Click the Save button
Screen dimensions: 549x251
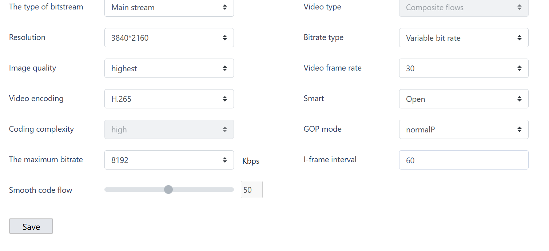tap(31, 226)
